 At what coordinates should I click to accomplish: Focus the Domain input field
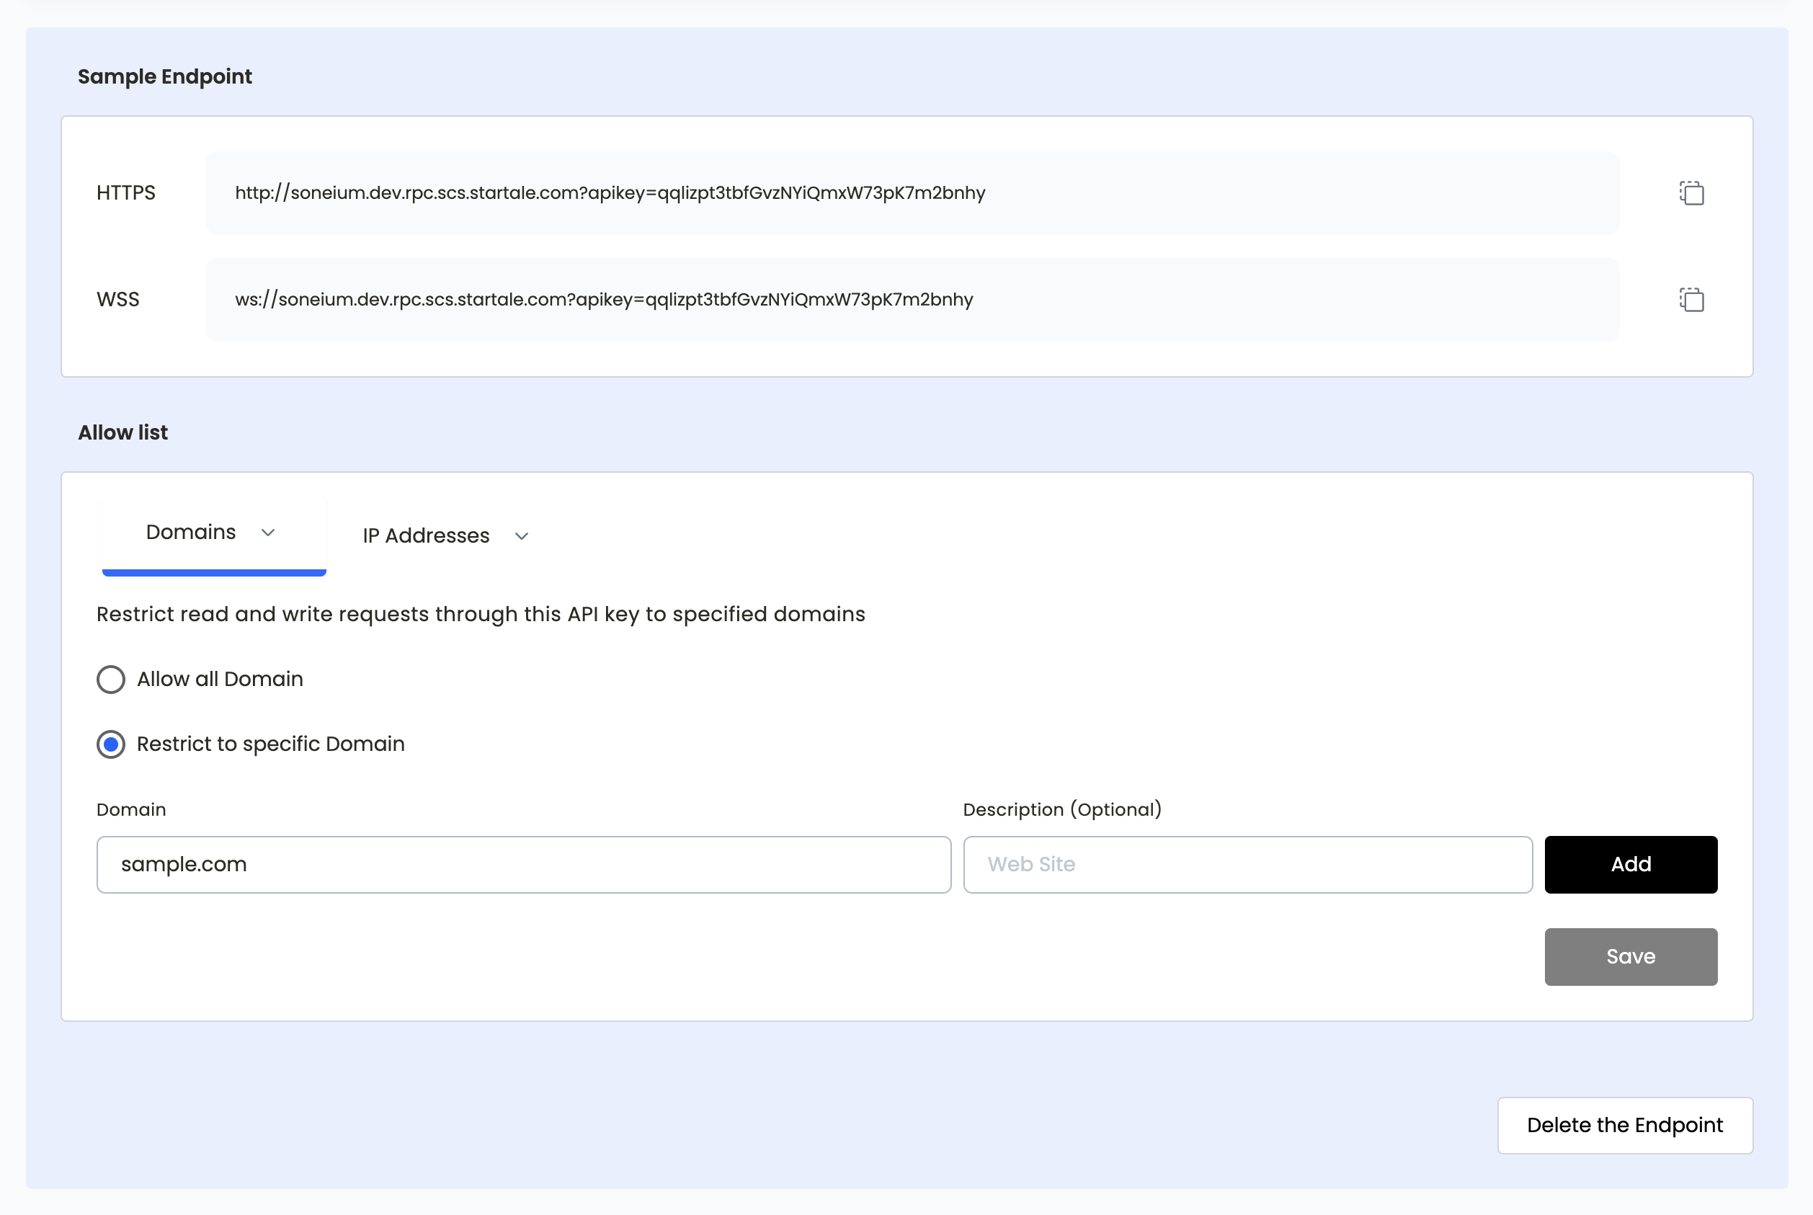(523, 864)
